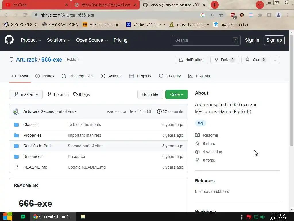This screenshot has height=221, width=294.
Task: Click Sign up button
Action: [274, 40]
